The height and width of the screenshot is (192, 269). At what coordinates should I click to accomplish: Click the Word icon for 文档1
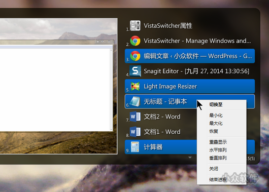[135, 132]
